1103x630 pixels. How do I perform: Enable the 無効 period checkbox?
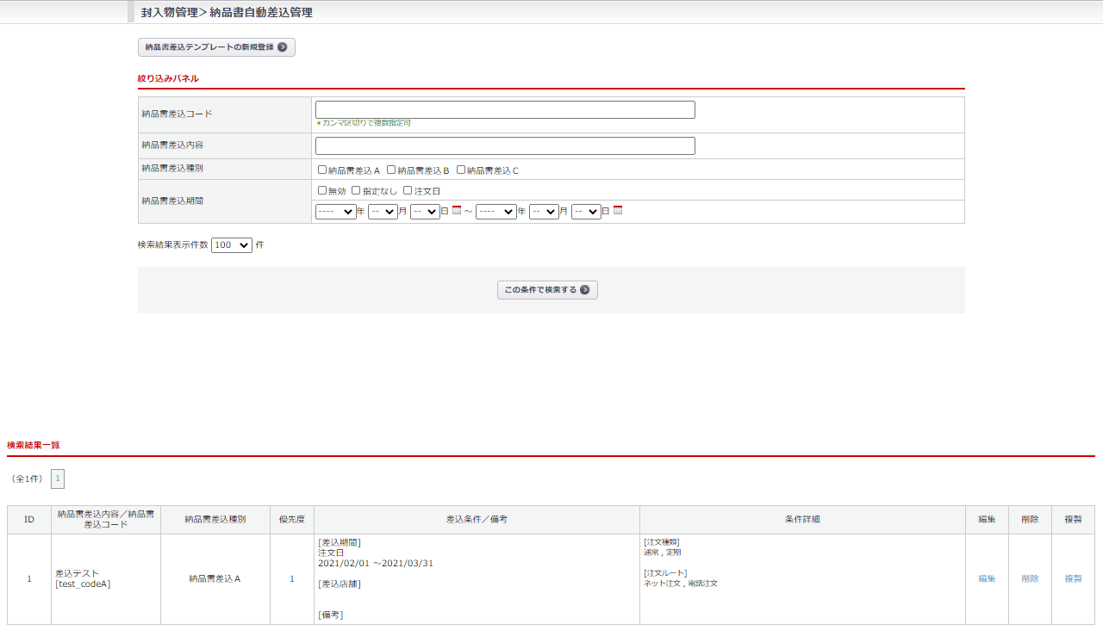(322, 190)
